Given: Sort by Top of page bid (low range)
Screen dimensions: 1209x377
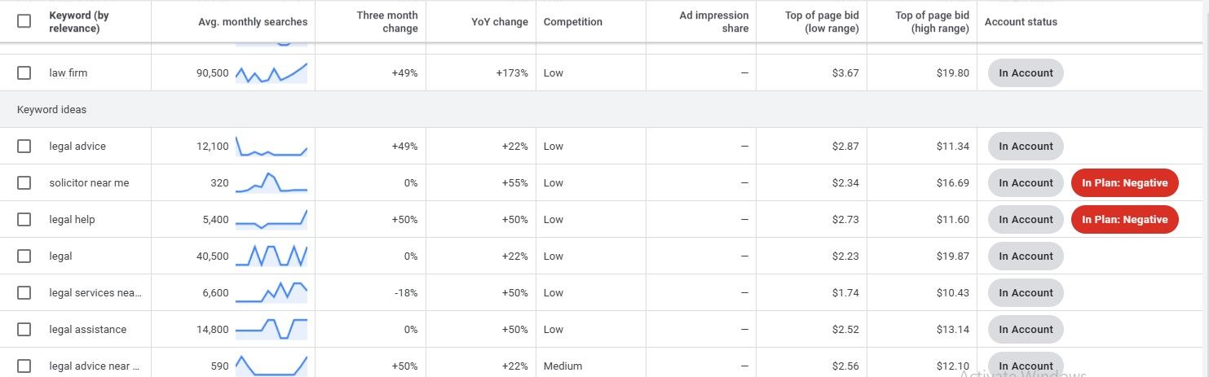Looking at the screenshot, I should [x=821, y=22].
